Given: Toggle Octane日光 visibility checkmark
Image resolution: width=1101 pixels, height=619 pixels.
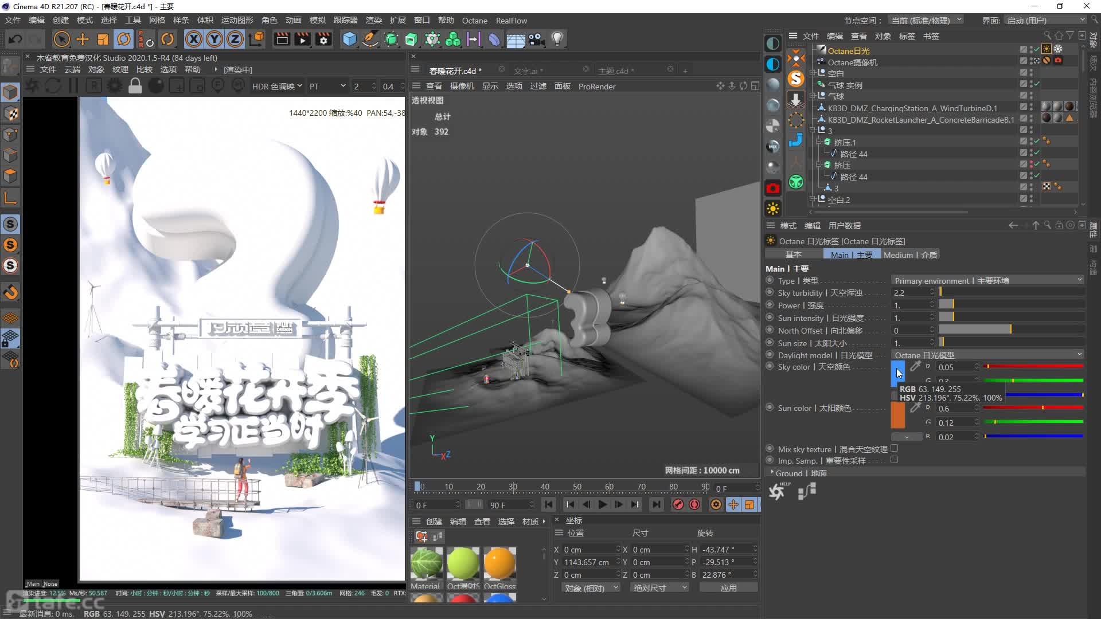Looking at the screenshot, I should tap(1037, 50).
